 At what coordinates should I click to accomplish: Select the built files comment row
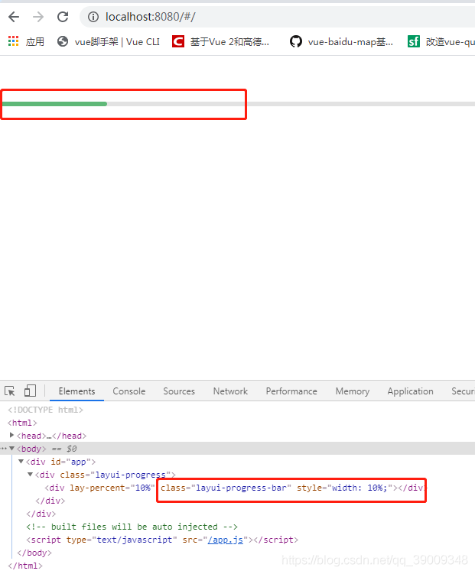pyautogui.click(x=132, y=527)
